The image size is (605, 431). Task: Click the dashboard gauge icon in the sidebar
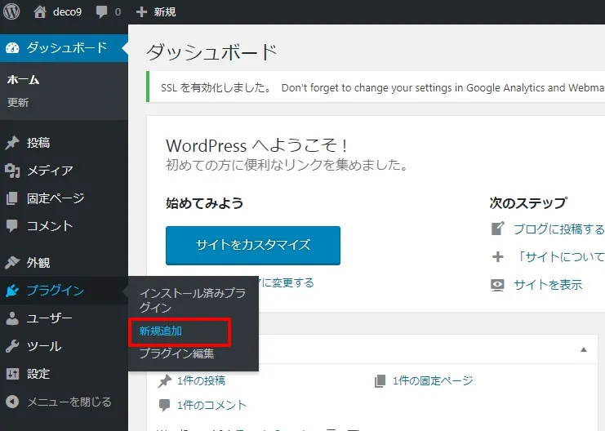tap(12, 48)
